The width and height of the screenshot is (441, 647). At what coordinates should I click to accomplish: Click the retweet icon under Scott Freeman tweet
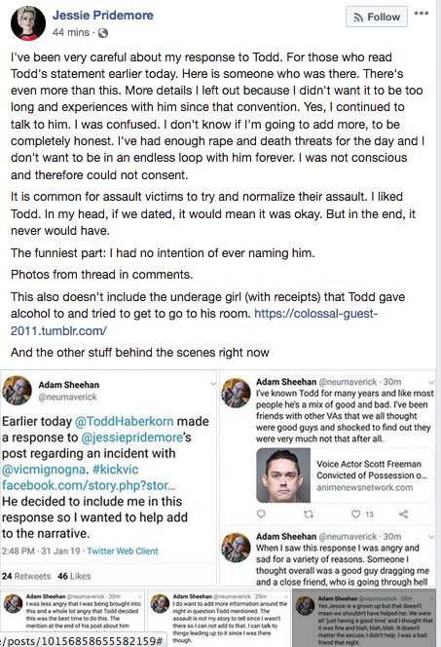[309, 514]
